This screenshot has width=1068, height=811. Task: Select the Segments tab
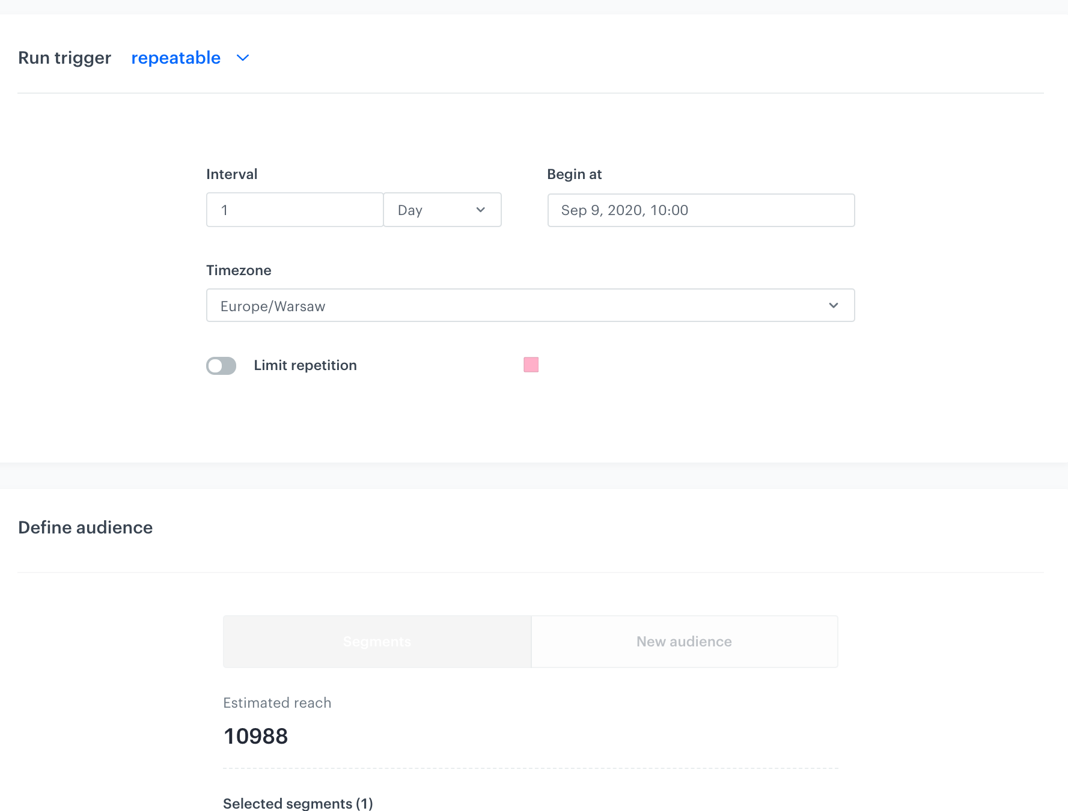click(376, 641)
